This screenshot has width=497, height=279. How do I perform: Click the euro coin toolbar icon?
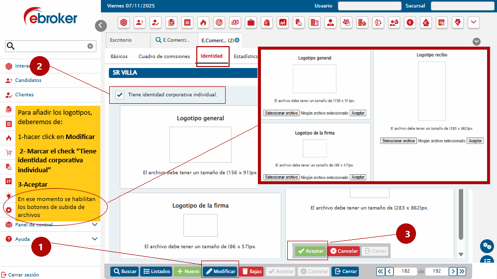coord(410,22)
